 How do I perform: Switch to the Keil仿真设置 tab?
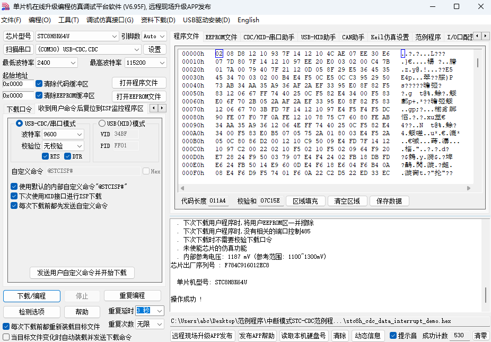(390, 37)
